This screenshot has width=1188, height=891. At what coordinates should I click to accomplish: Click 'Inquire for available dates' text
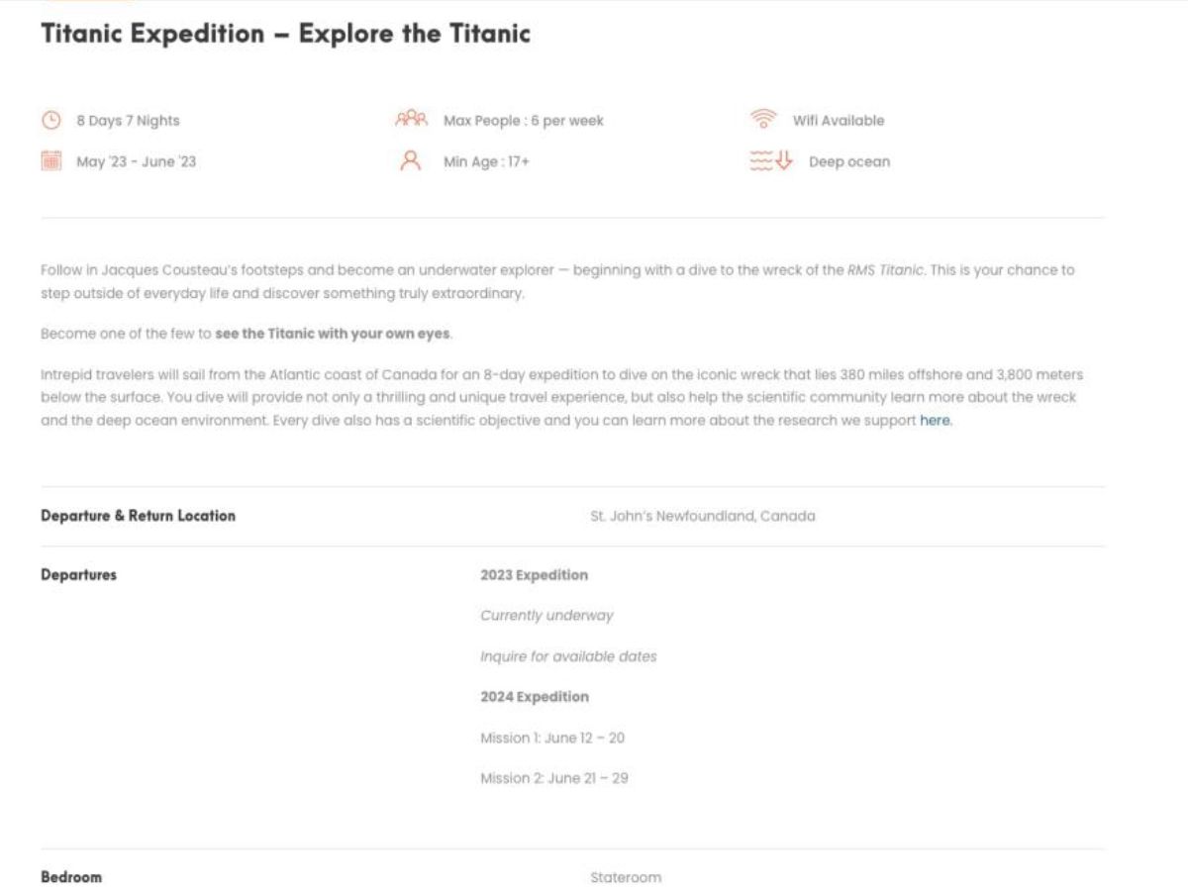pyautogui.click(x=568, y=656)
